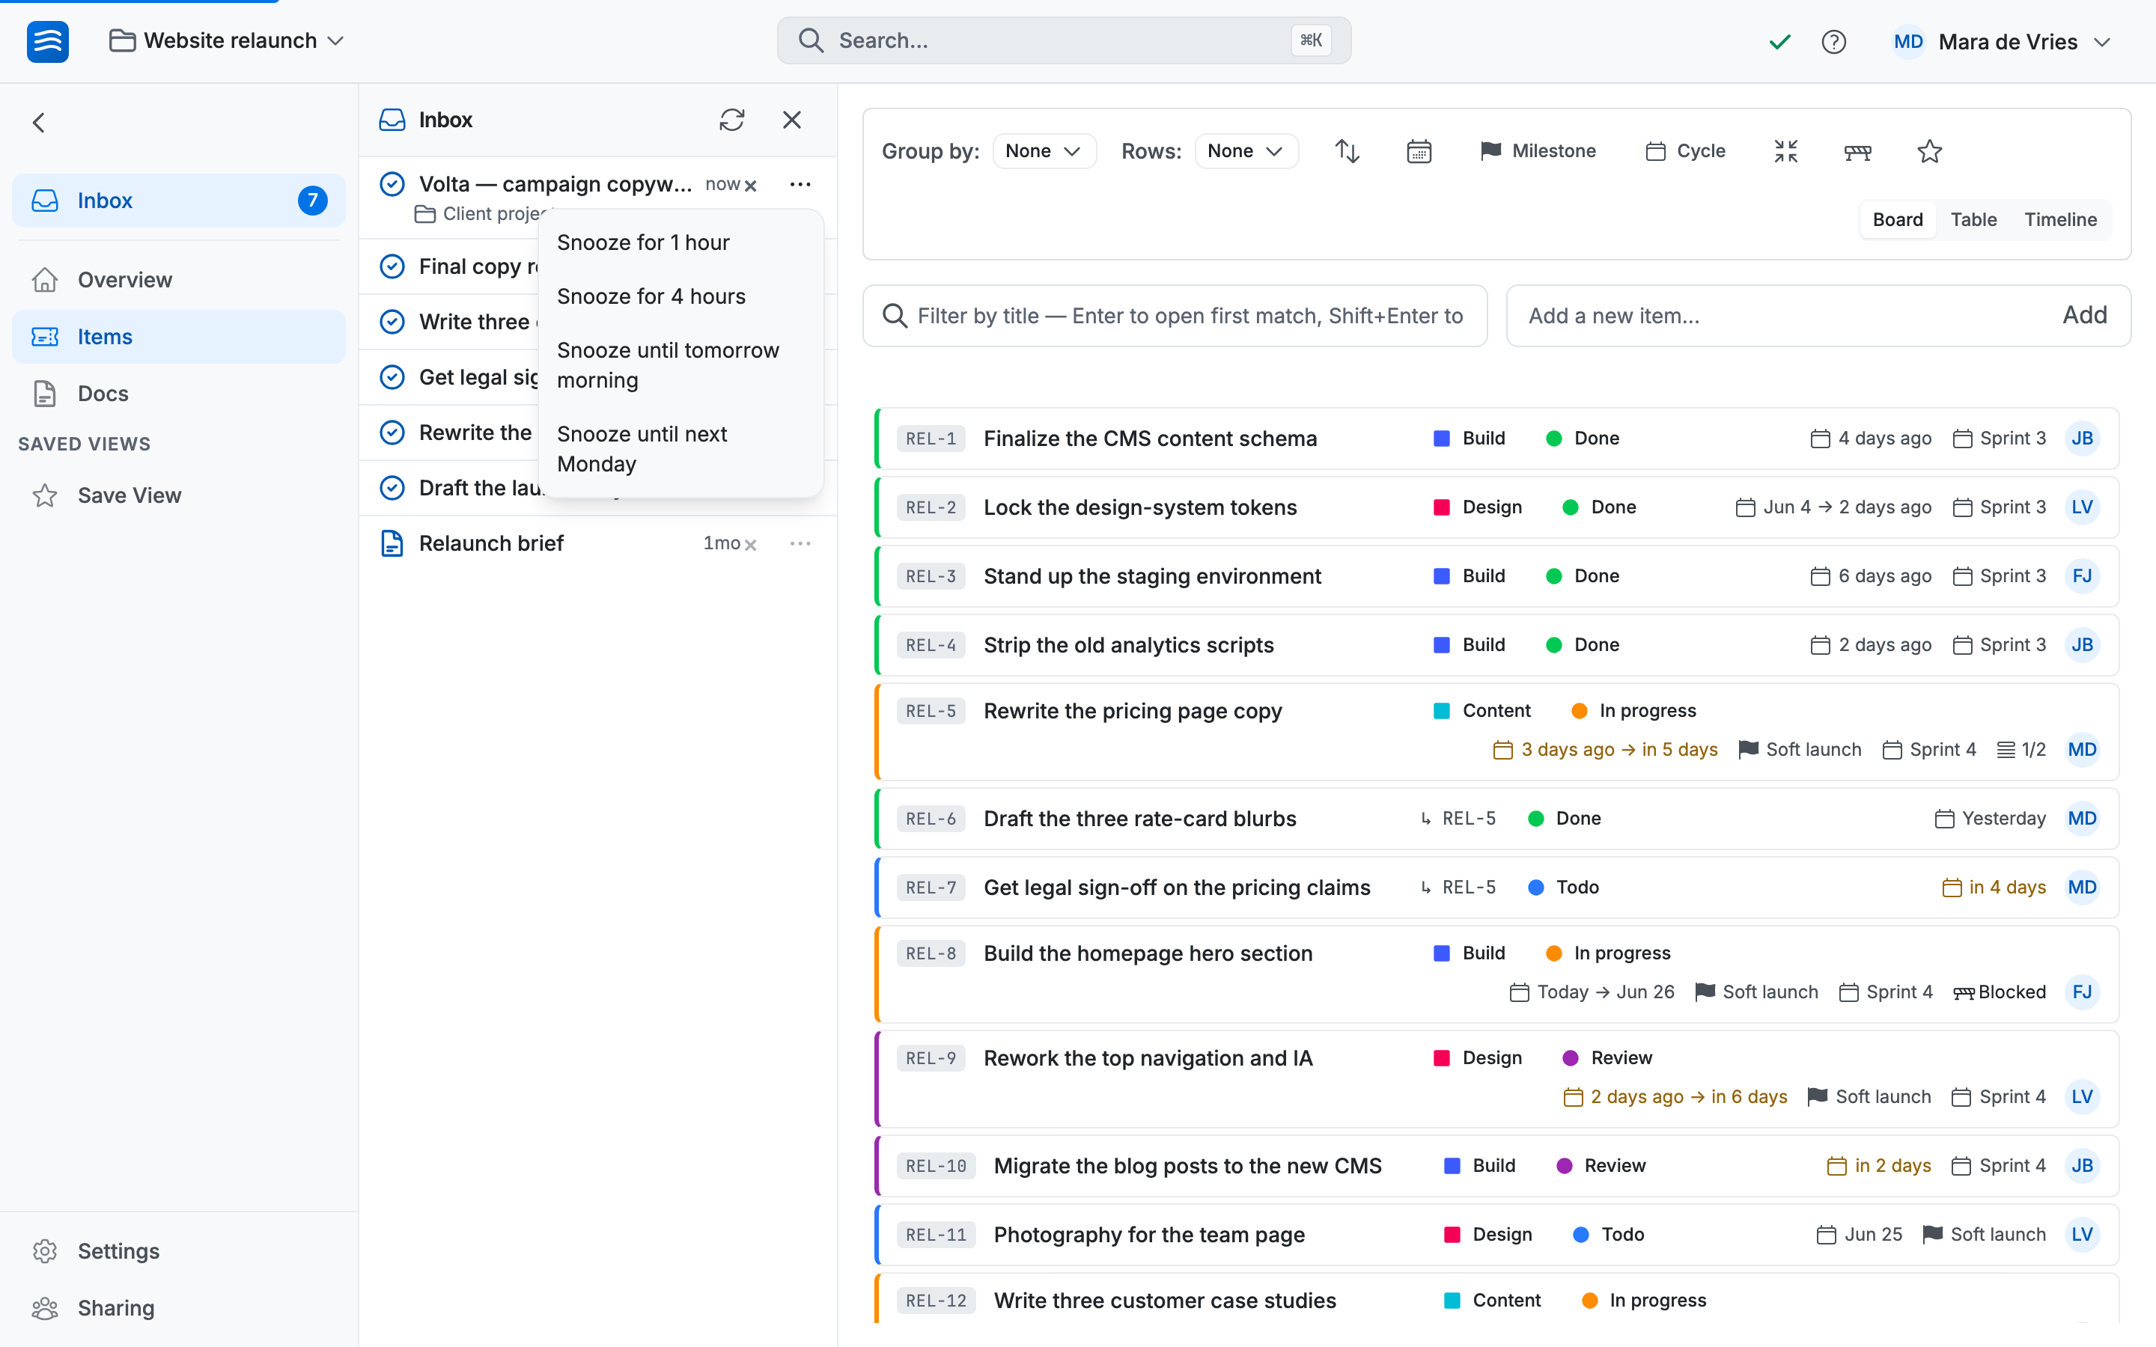The image size is (2156, 1347).
Task: Click the Inbox sidebar entry
Action: click(178, 201)
